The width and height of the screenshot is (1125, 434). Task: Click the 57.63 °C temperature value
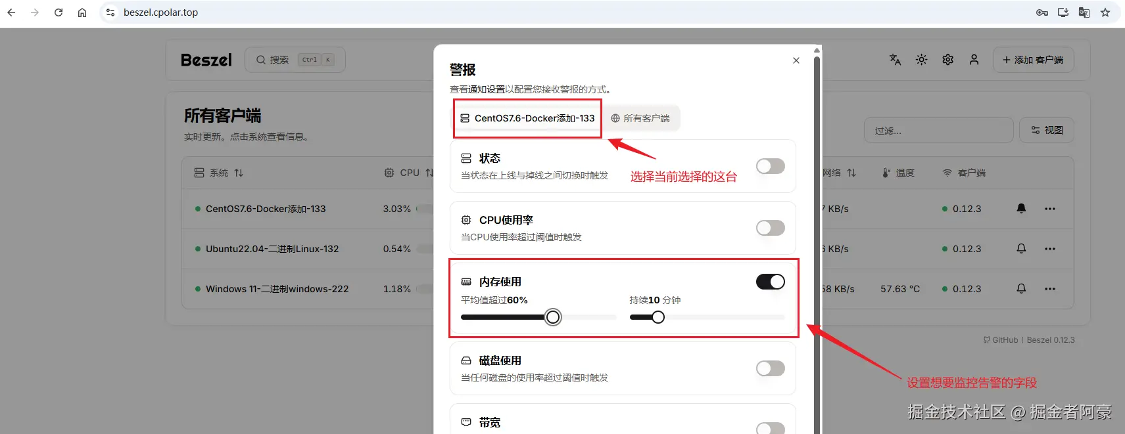coord(900,289)
